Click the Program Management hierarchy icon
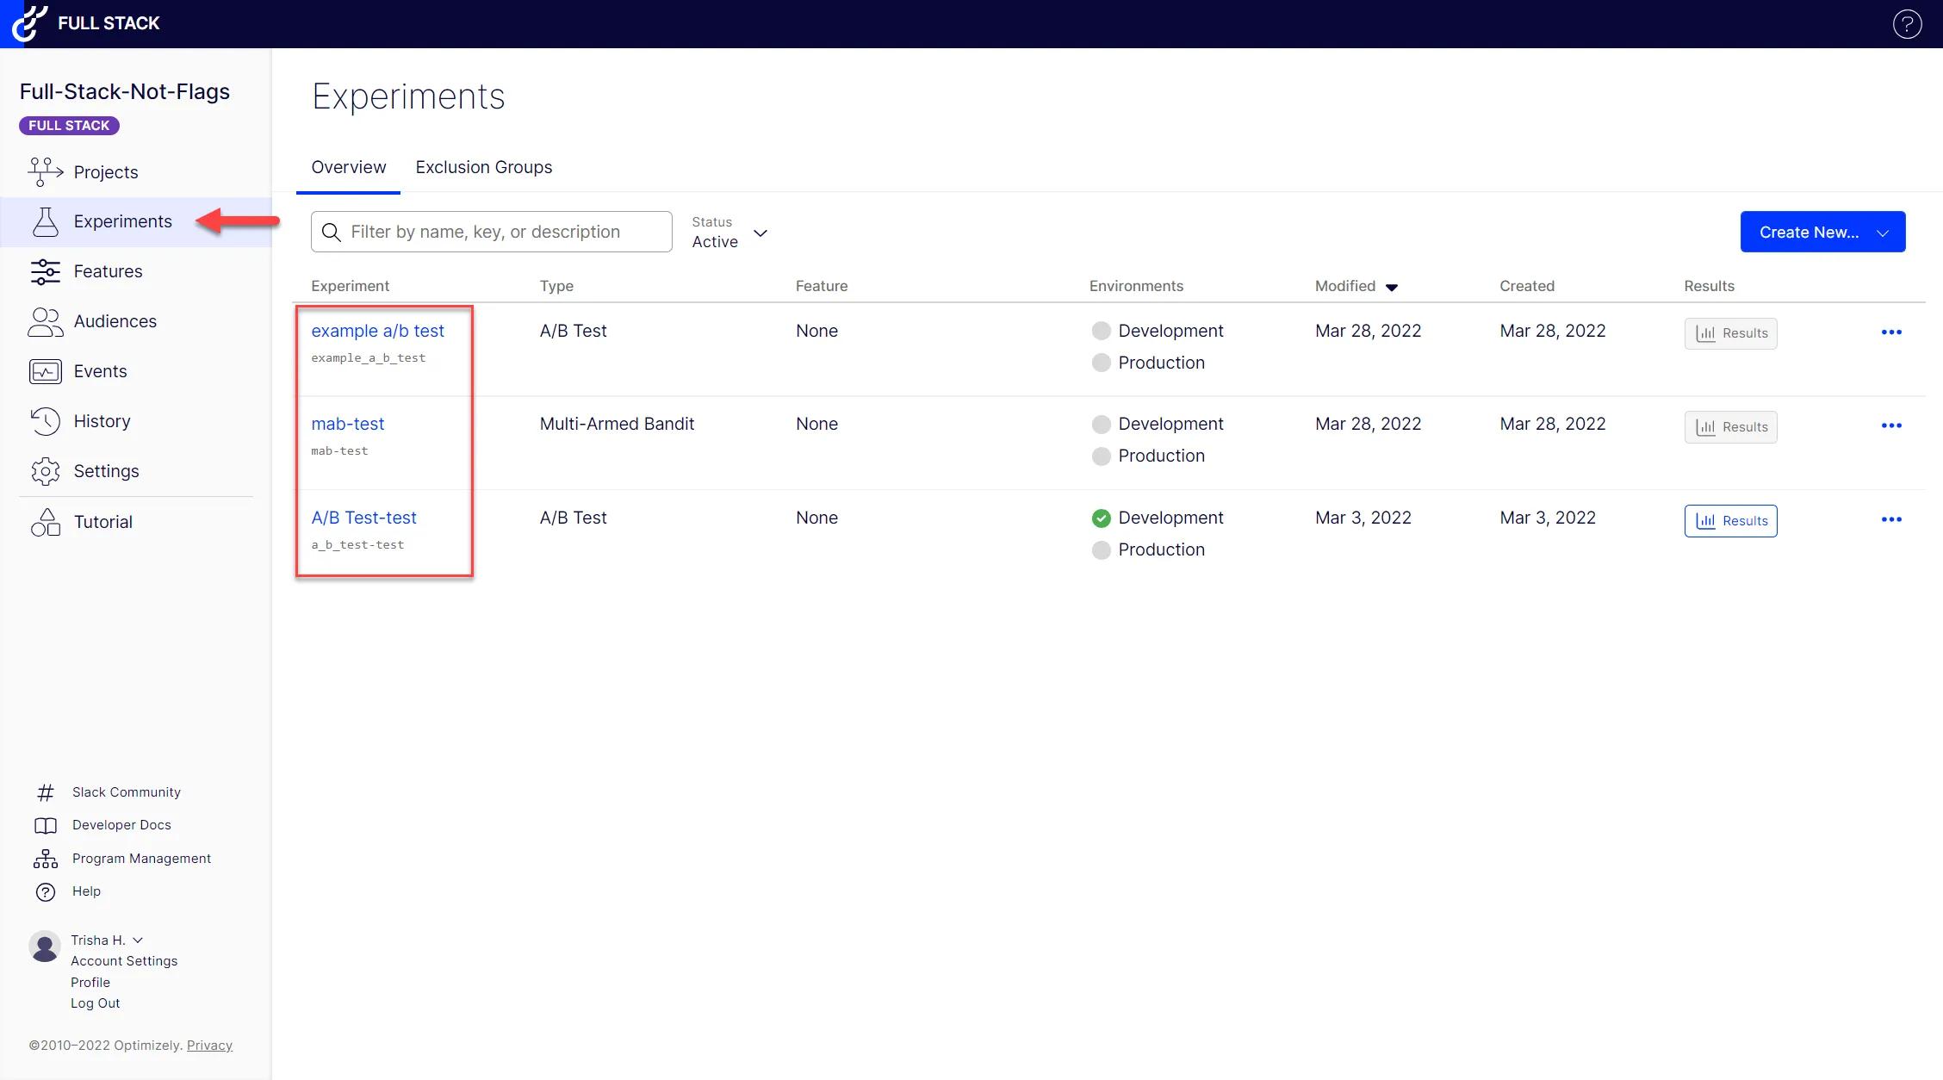1943x1080 pixels. pyautogui.click(x=46, y=859)
